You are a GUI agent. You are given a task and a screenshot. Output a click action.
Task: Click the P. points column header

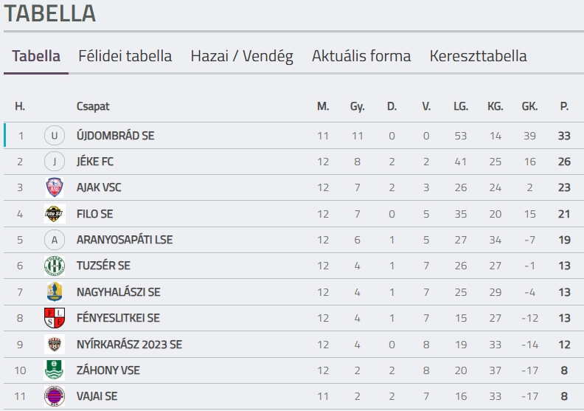[x=564, y=106]
